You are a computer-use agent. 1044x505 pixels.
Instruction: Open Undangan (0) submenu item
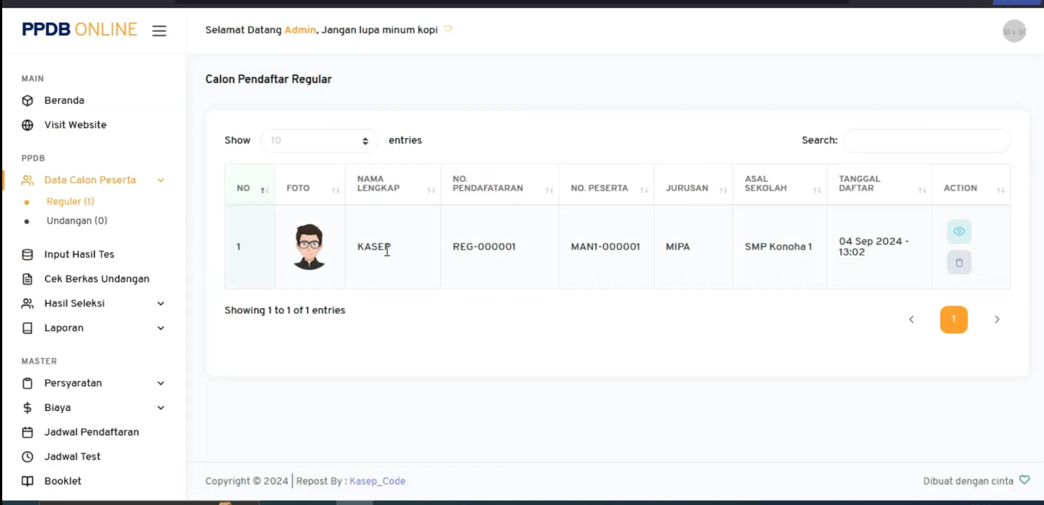point(77,220)
